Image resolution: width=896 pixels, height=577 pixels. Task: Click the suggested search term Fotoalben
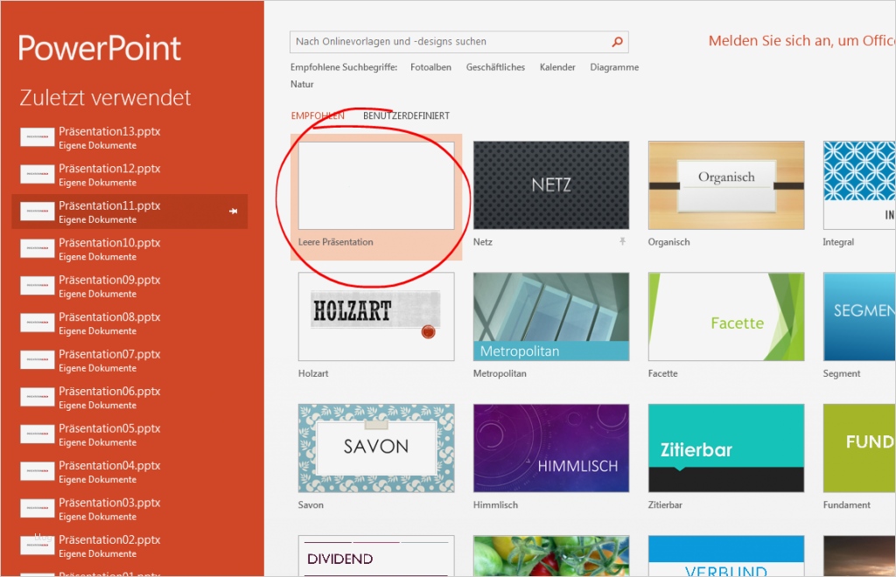pyautogui.click(x=430, y=66)
